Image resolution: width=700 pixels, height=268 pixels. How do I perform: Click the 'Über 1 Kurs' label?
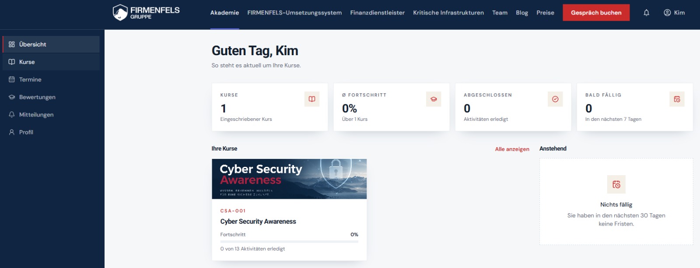tap(355, 119)
